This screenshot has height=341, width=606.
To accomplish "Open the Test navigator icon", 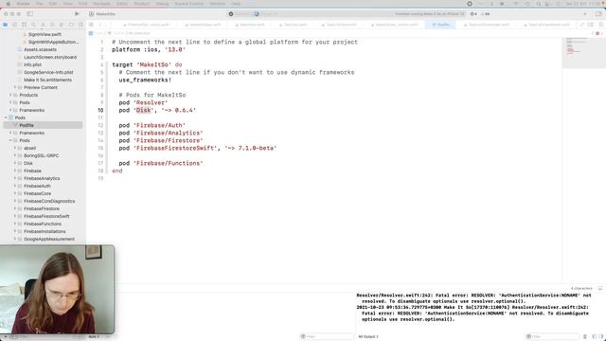I will point(52,25).
